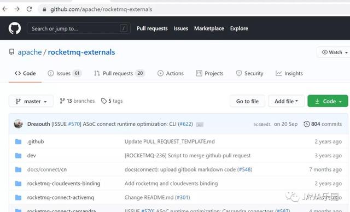Click the slash shortcut icon in search
350x212 pixels.
124,28
